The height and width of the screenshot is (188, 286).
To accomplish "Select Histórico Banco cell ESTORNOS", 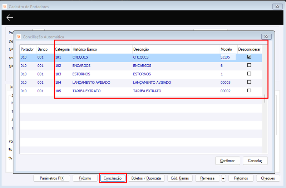I will (x=81, y=74).
